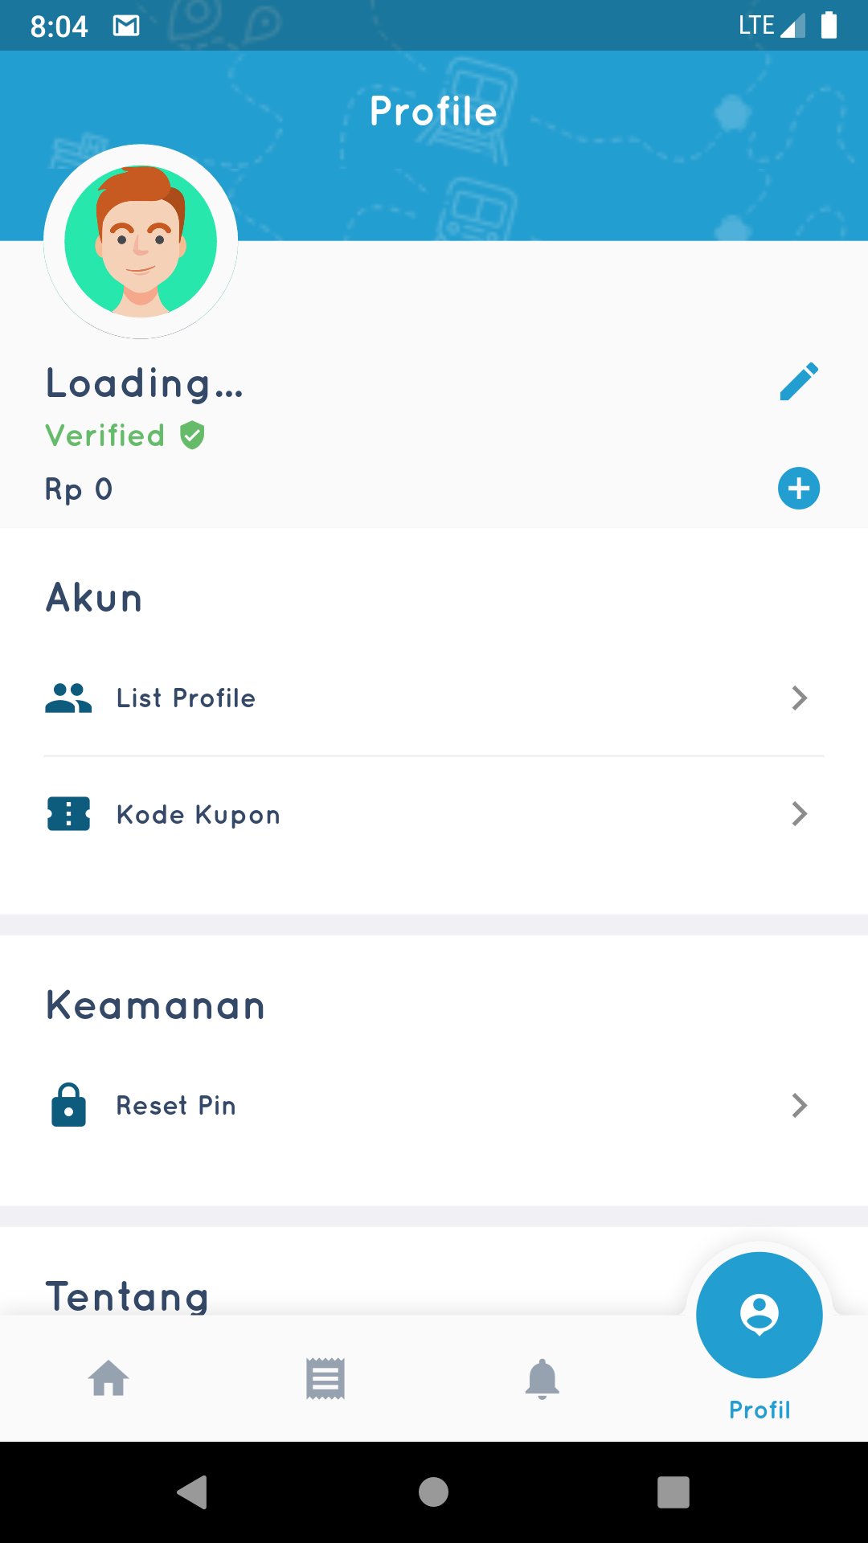Viewport: 868px width, 1543px height.
Task: Open the edit profile pencil icon
Action: pyautogui.click(x=798, y=381)
